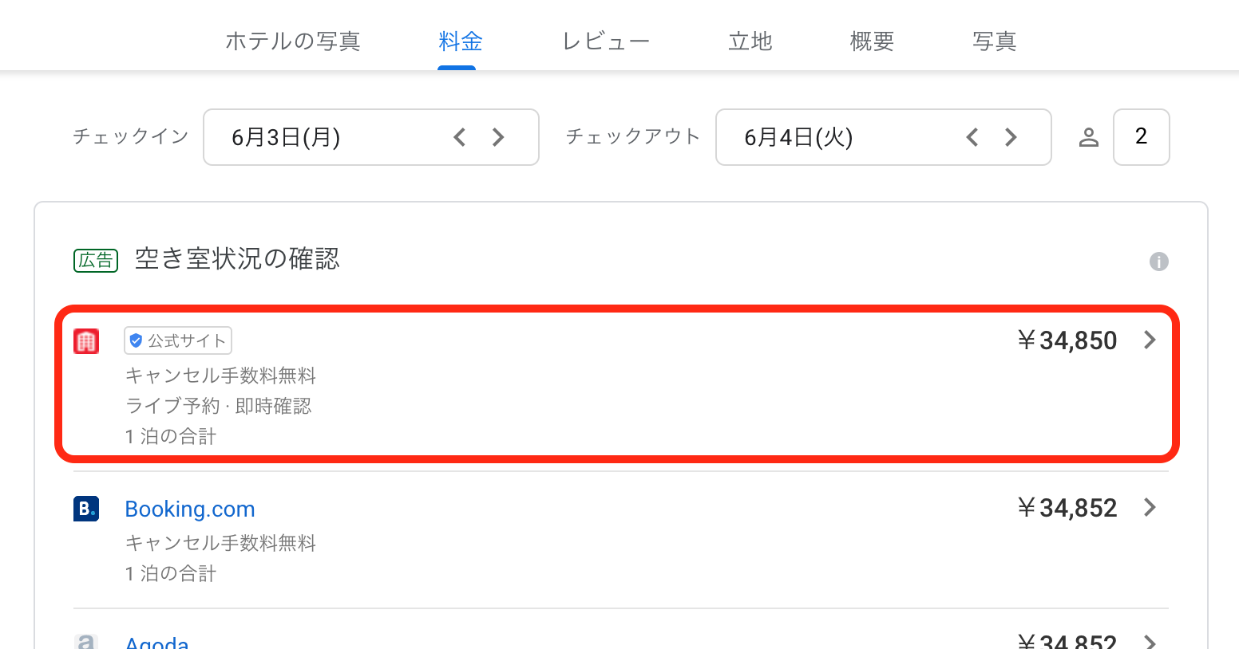1239x649 pixels.
Task: Move check-out date one day later
Action: point(1011,137)
